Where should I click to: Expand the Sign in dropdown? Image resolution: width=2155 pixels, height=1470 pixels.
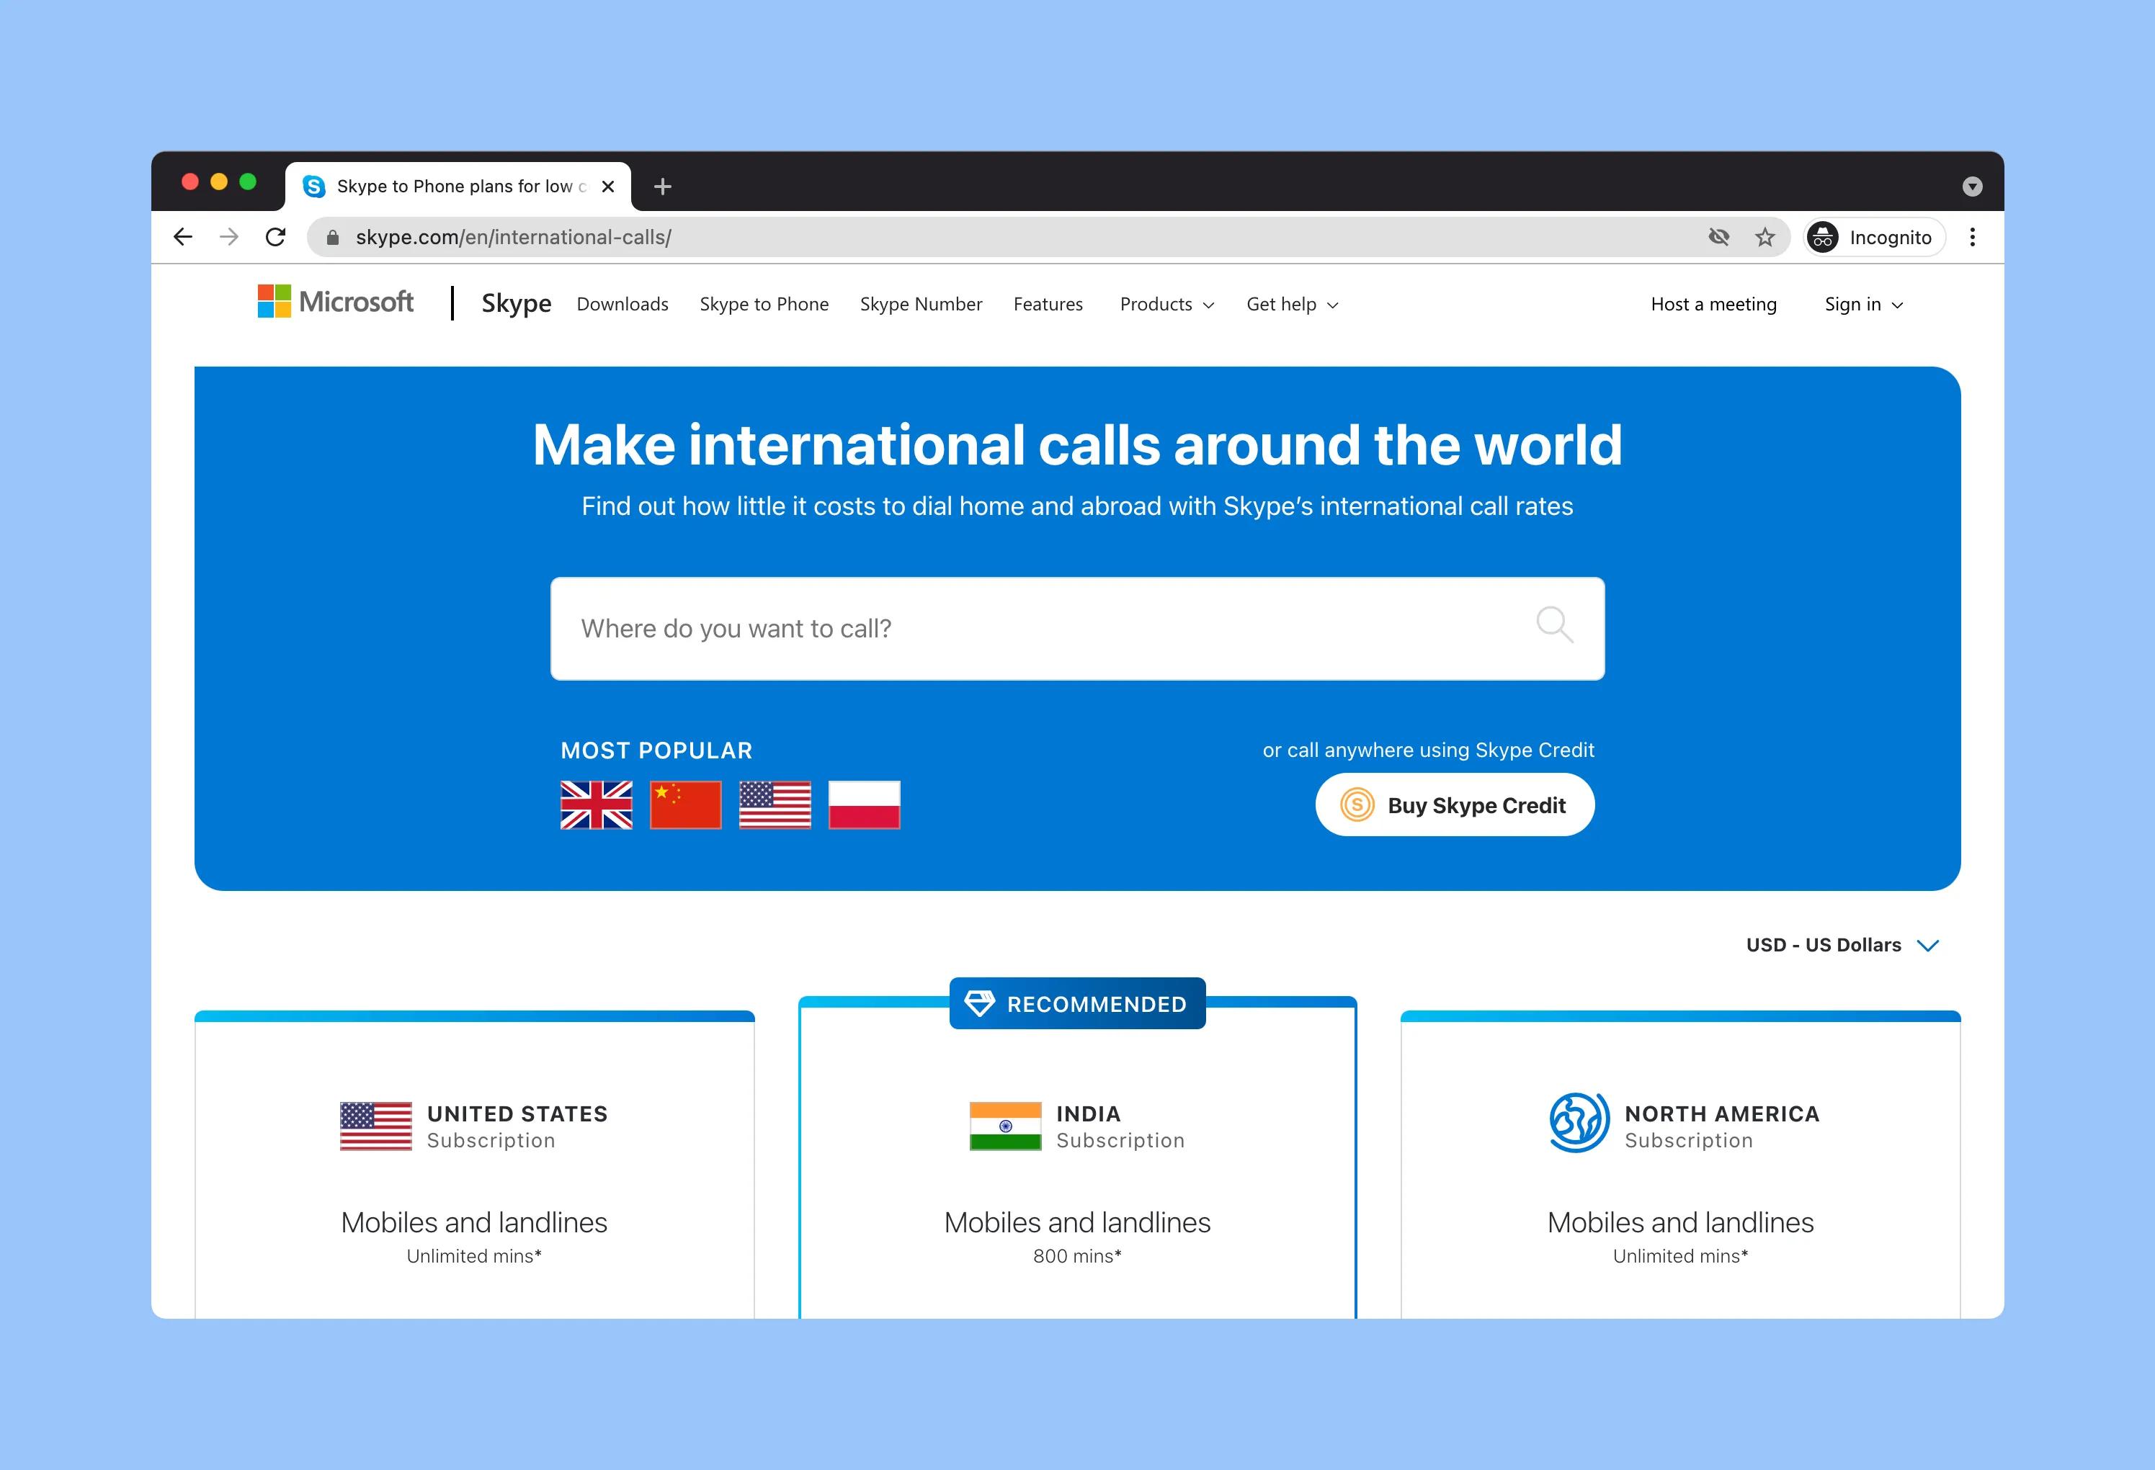coord(1863,302)
